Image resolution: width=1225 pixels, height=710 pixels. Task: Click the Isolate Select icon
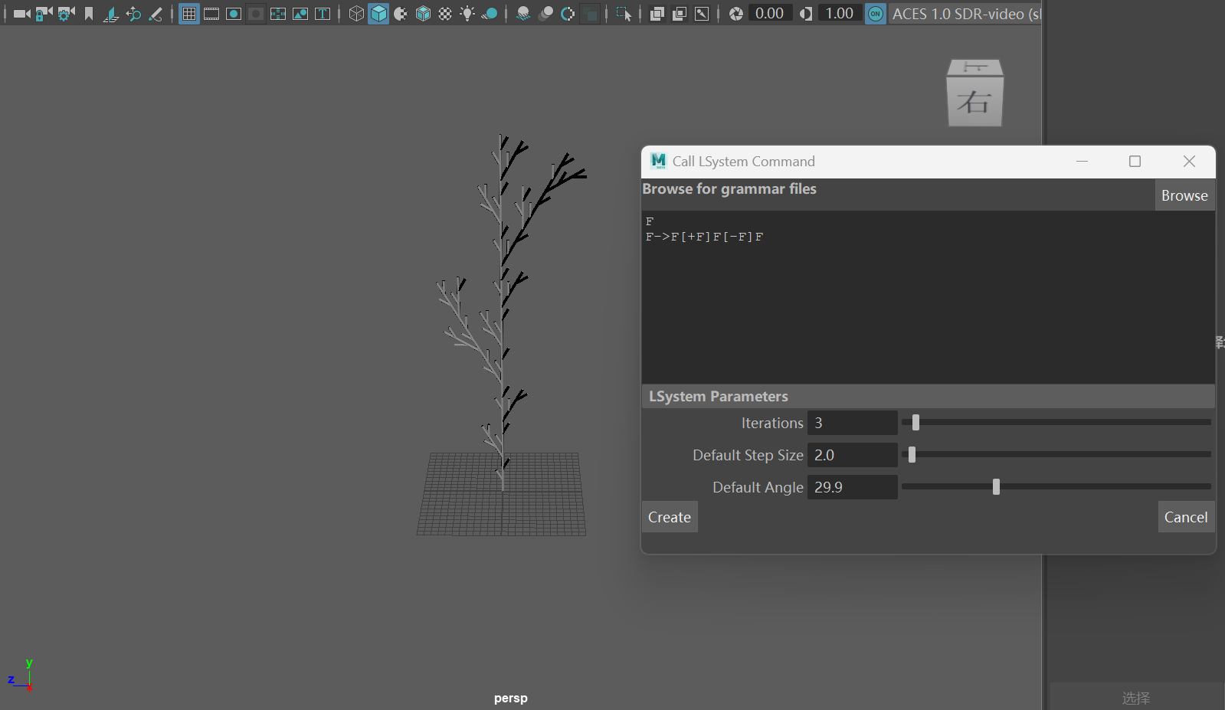tap(624, 14)
